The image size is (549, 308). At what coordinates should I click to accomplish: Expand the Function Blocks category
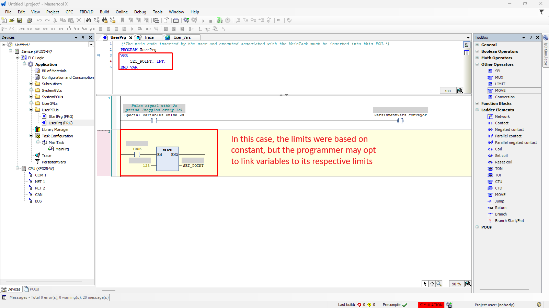pos(477,103)
